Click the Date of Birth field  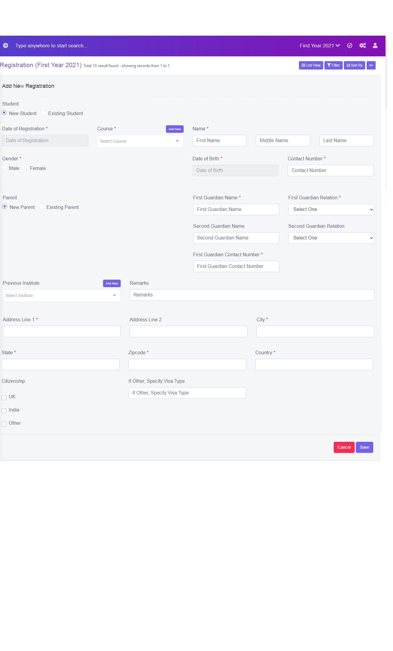235,171
